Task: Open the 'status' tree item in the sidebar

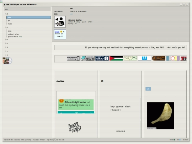Action: [10, 24]
